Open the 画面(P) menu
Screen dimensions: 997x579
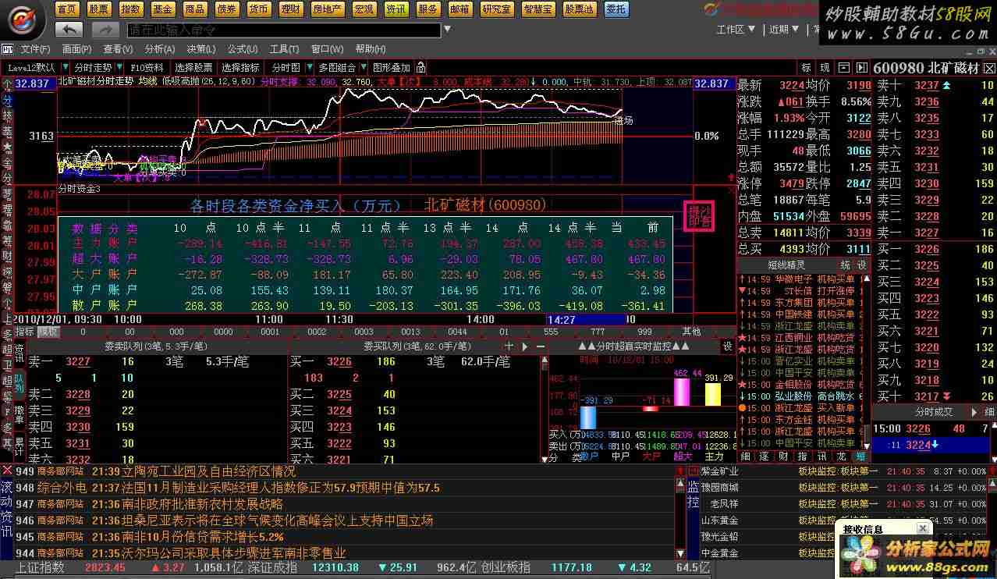pos(76,49)
